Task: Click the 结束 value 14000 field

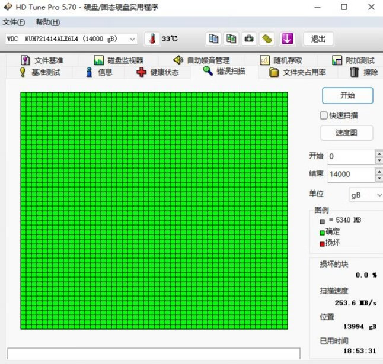Action: point(351,174)
